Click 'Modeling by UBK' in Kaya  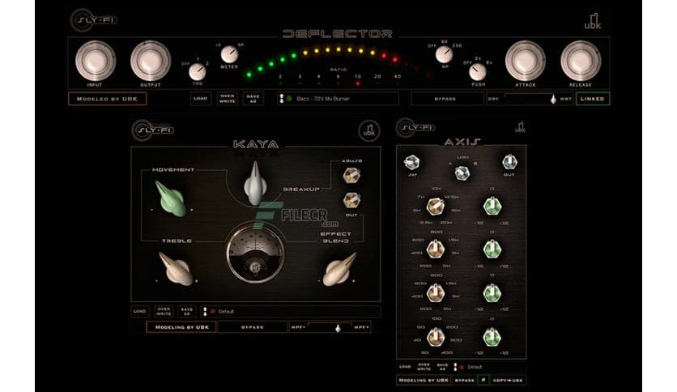pos(181,327)
